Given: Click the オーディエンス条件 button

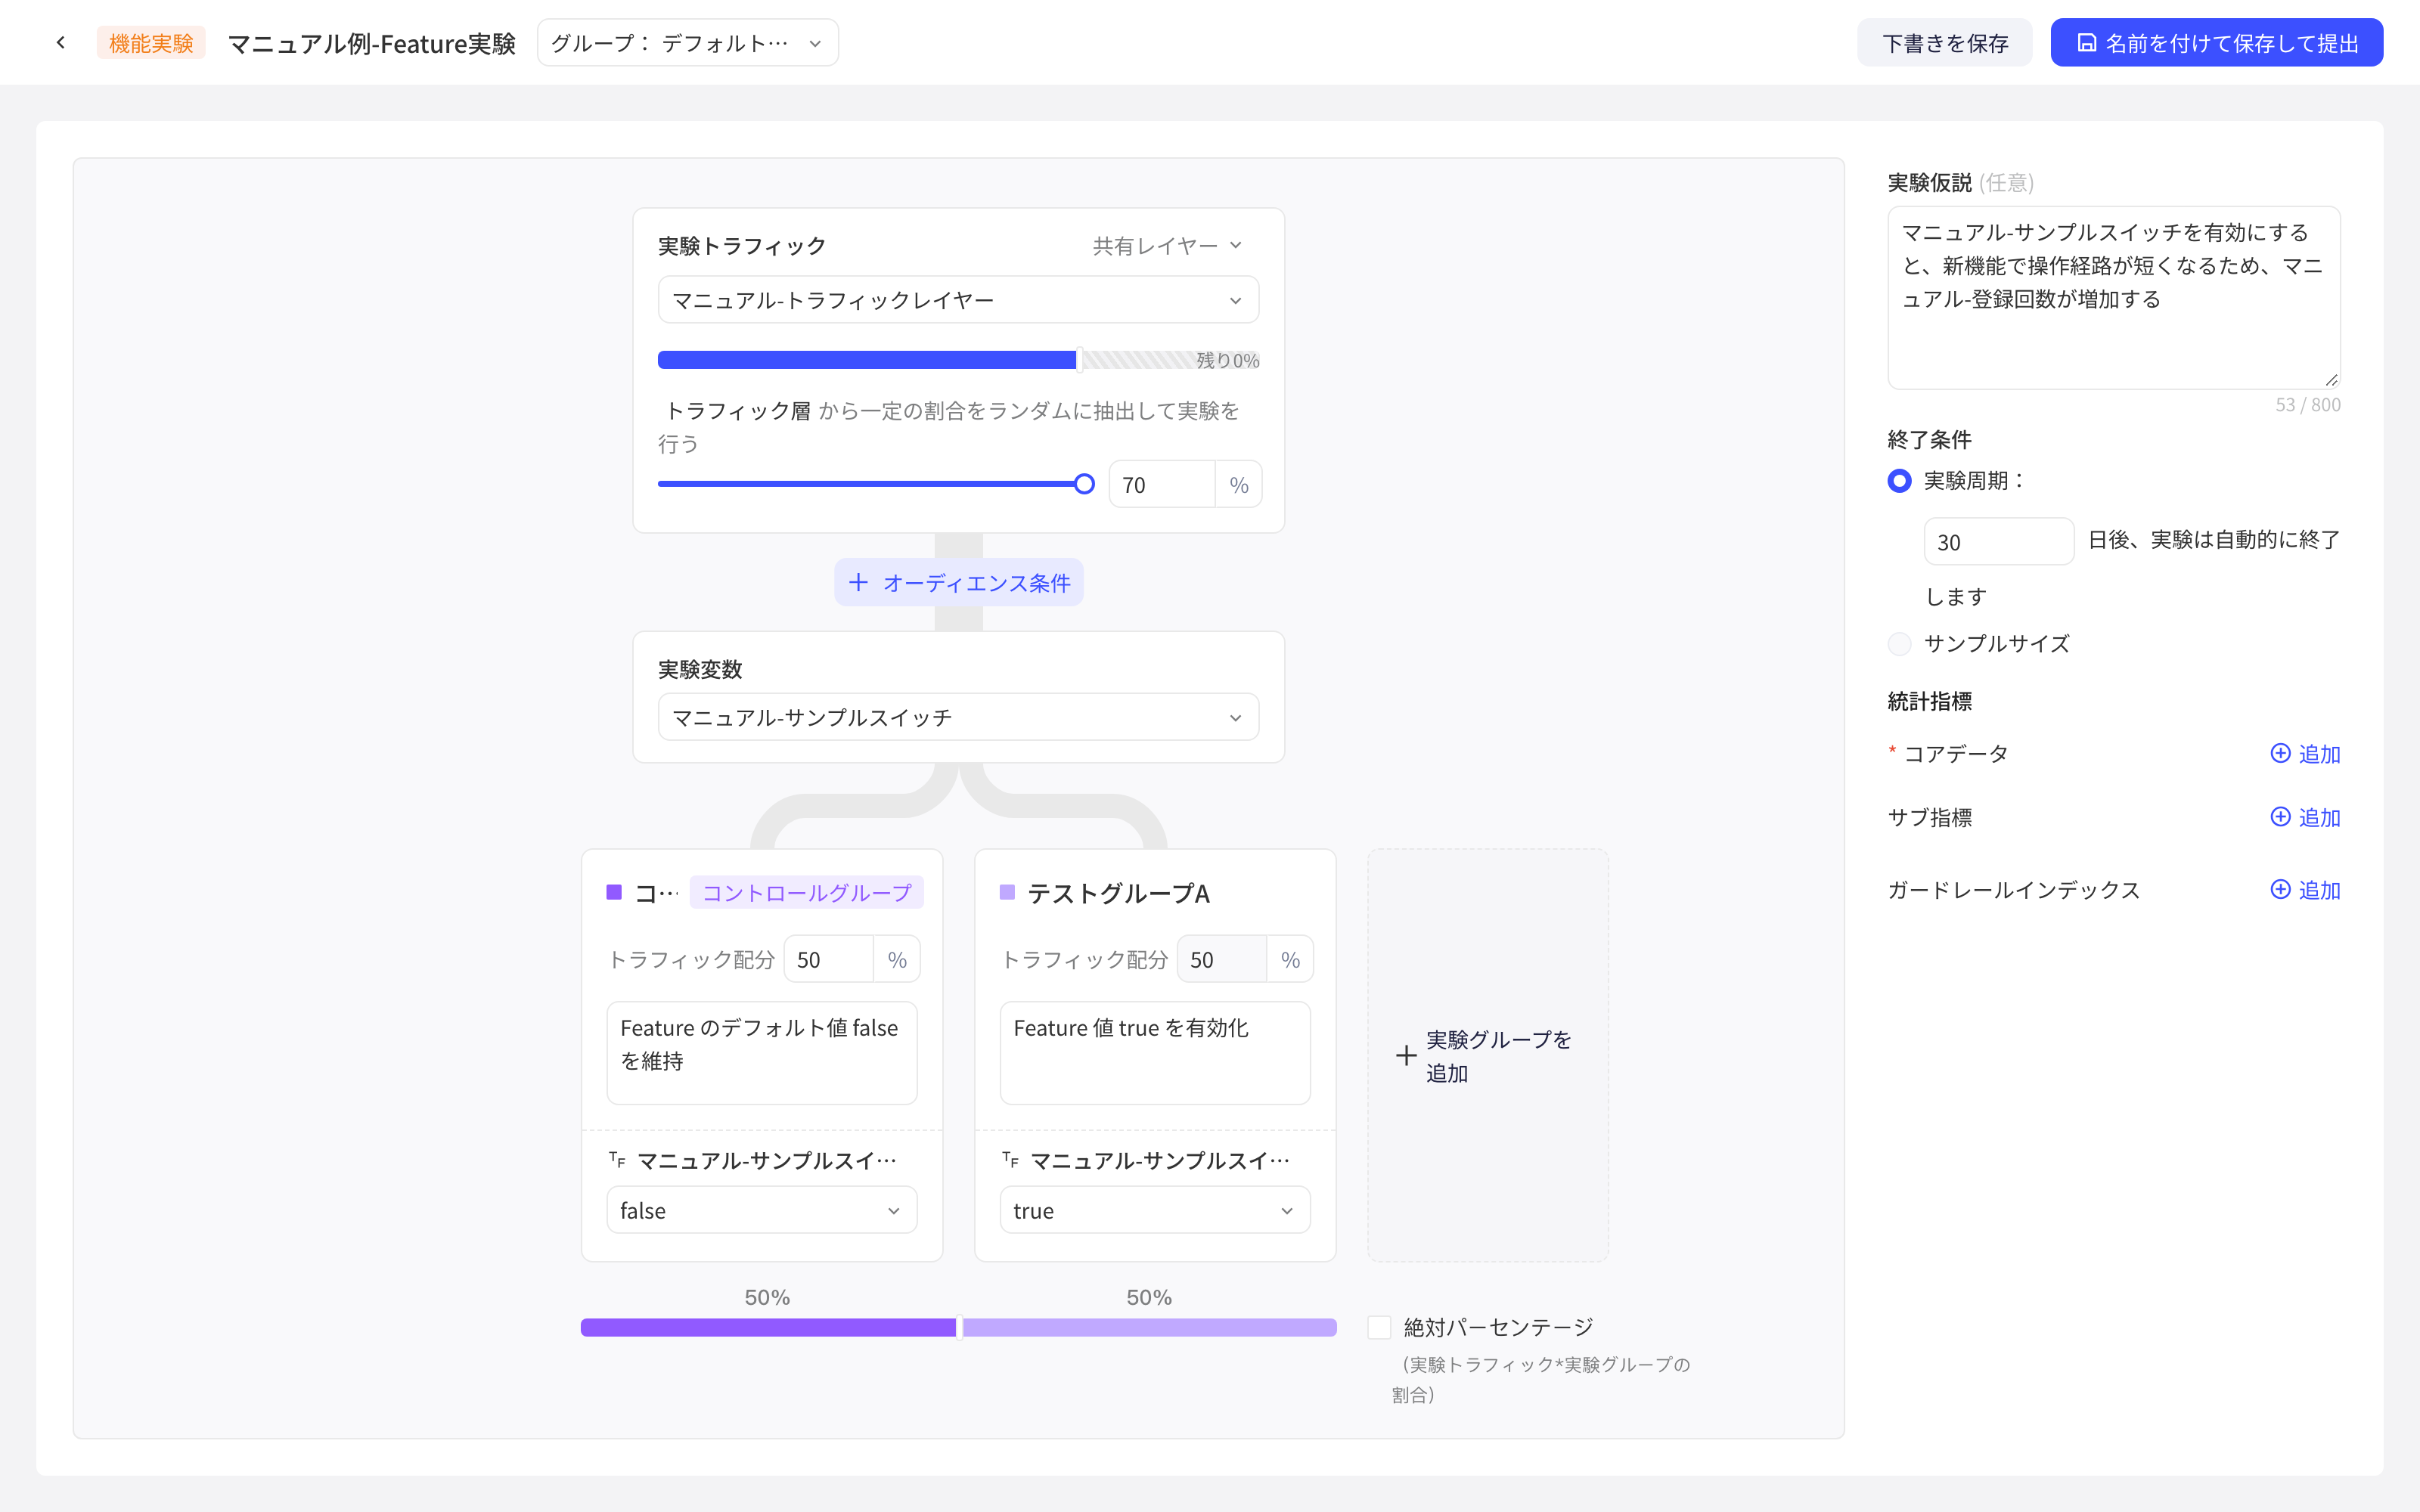Looking at the screenshot, I should (958, 582).
